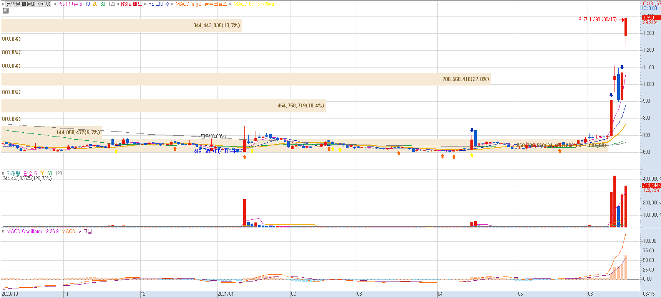661x298 pixels.
Task: Toggle the 종가 단순 moving average square marker
Action: 55,4
